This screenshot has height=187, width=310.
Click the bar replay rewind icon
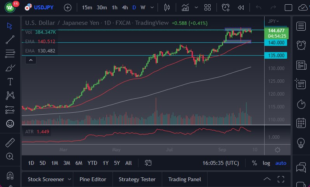point(241,7)
